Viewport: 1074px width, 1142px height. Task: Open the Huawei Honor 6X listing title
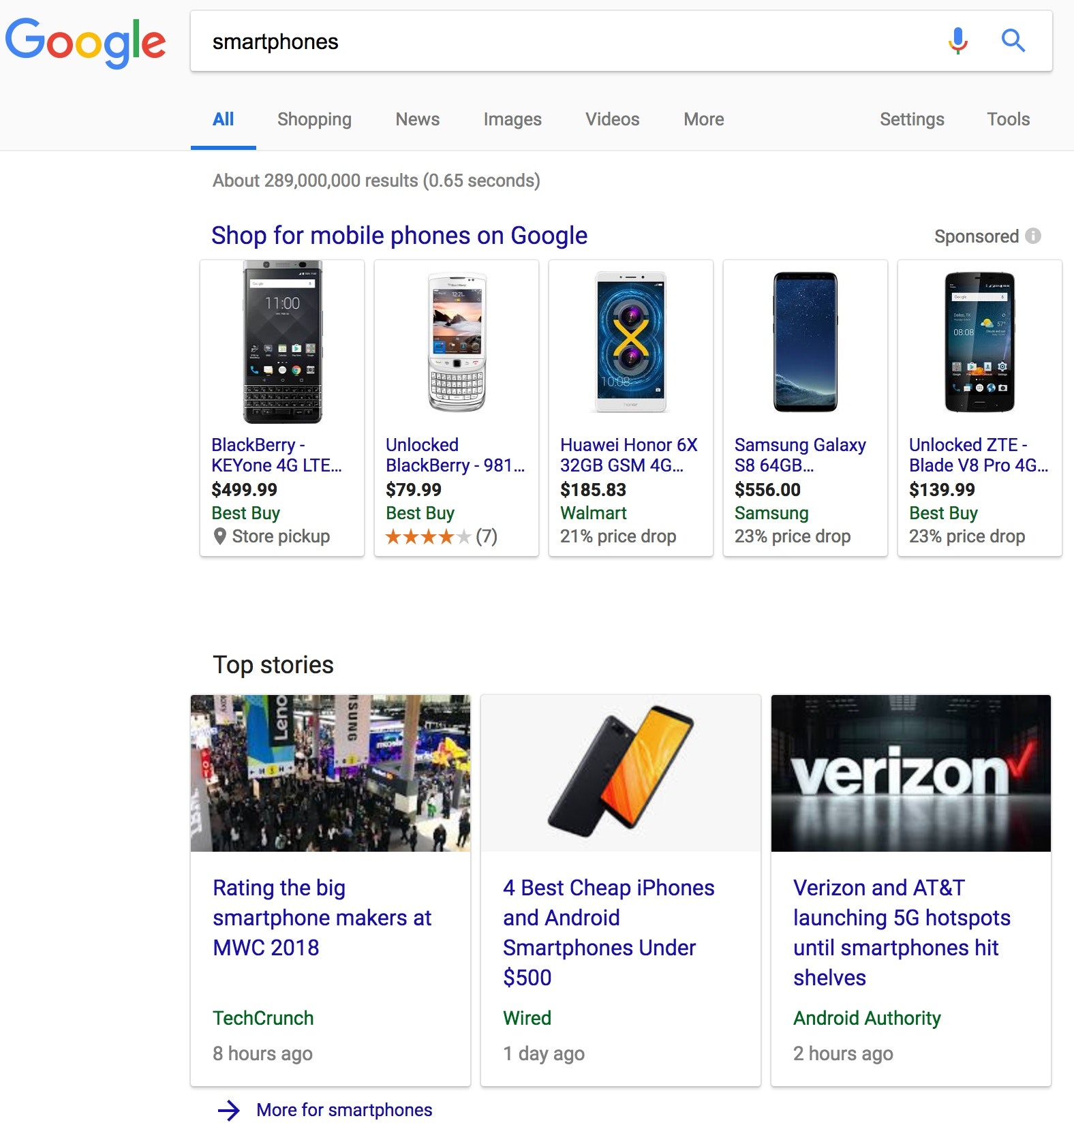[628, 454]
